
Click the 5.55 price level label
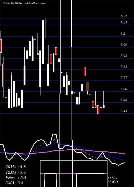[x=124, y=100]
